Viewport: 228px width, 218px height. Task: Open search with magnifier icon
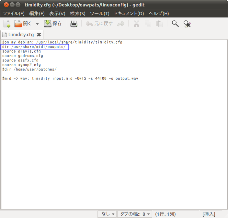(175, 24)
